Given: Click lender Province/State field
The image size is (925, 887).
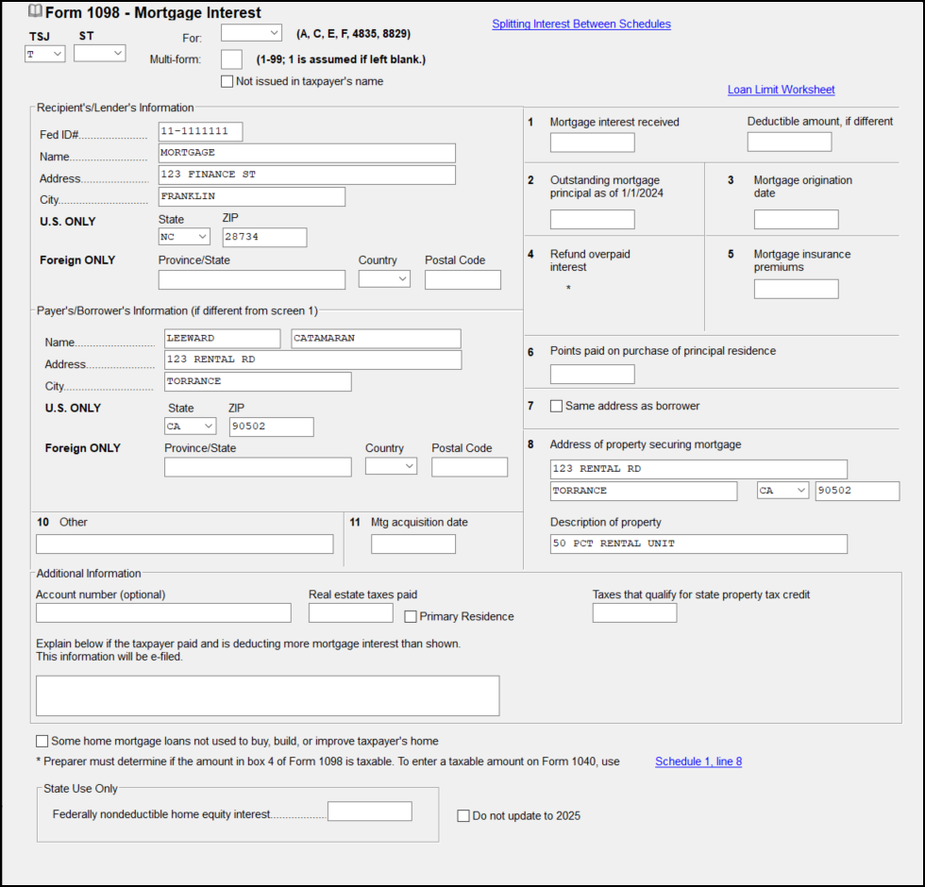Looking at the screenshot, I should pyautogui.click(x=252, y=279).
